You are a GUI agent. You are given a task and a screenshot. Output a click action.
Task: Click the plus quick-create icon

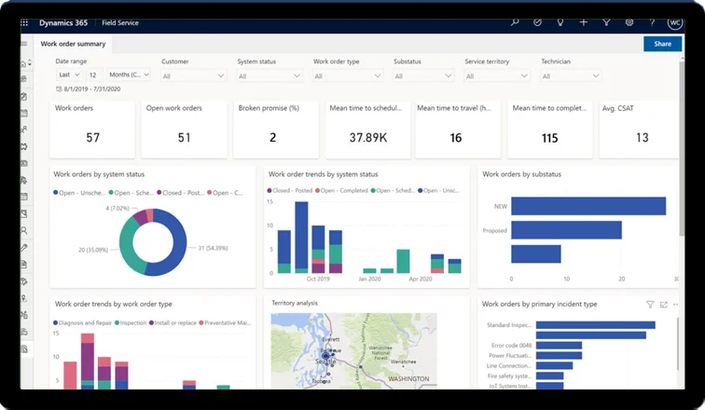pyautogui.click(x=583, y=22)
